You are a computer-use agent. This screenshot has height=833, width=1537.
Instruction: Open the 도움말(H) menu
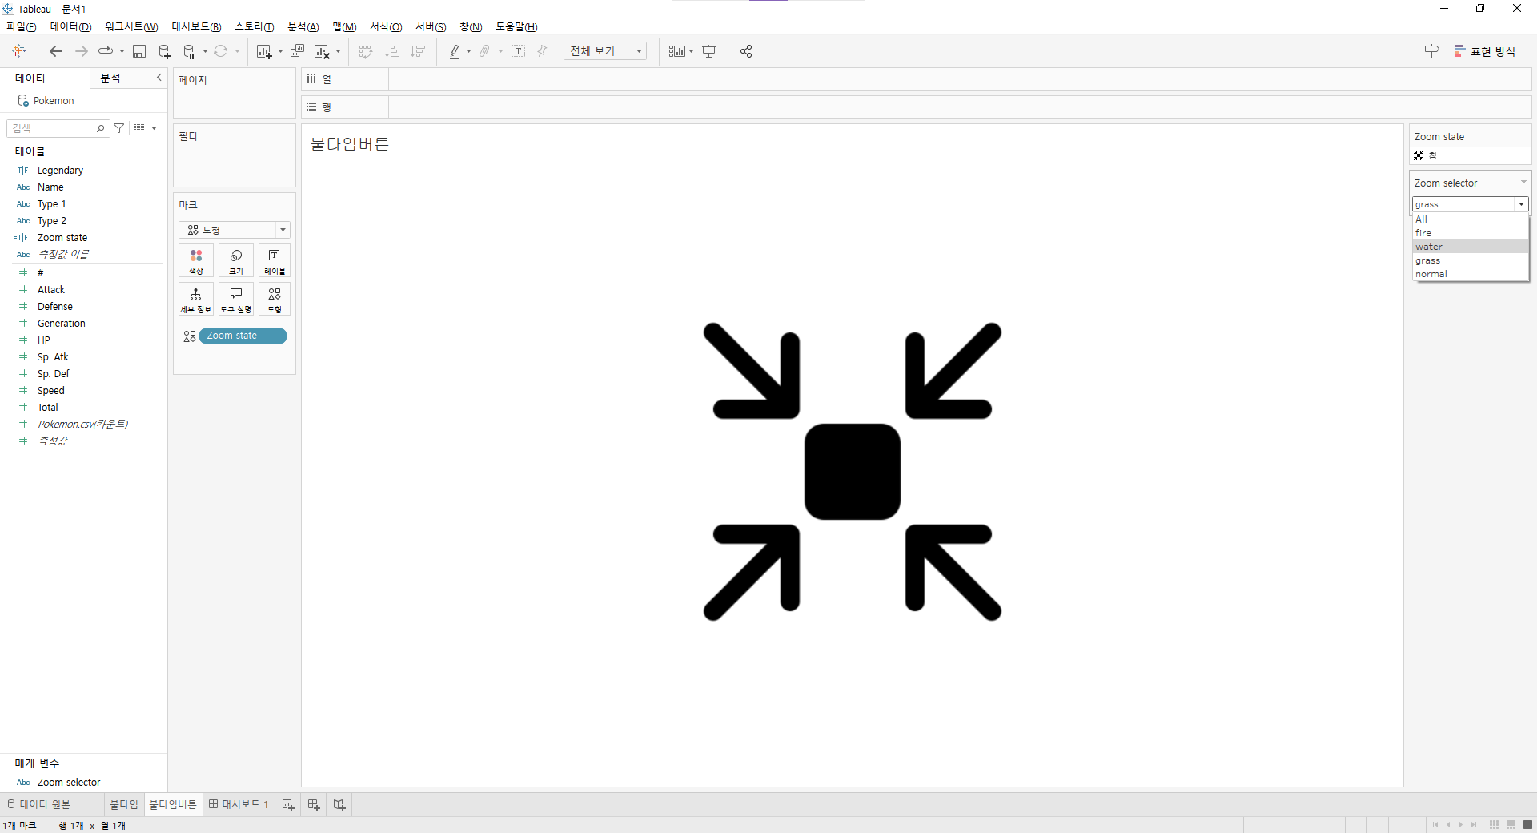pos(516,27)
